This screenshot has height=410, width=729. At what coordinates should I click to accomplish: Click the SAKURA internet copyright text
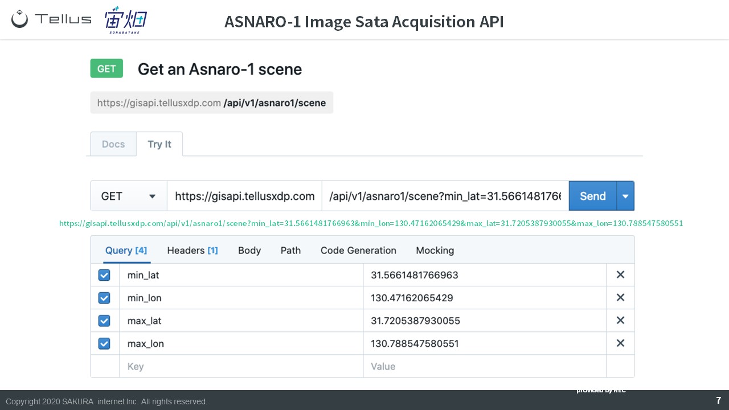[x=107, y=401]
